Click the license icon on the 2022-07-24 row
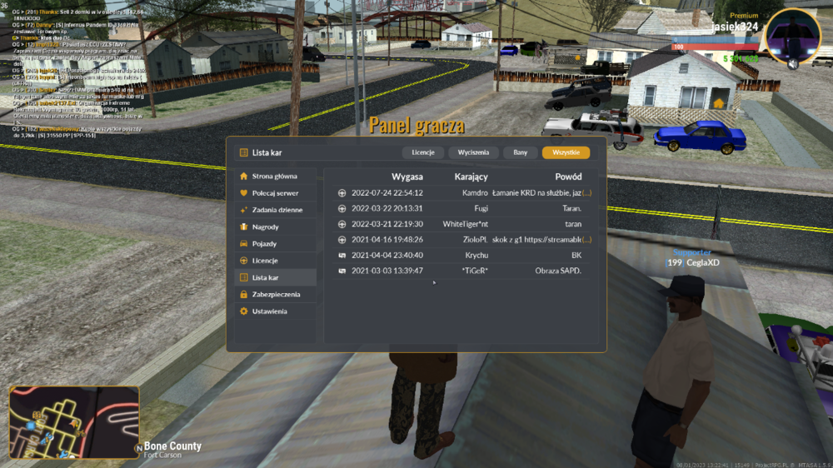Image resolution: width=833 pixels, height=468 pixels. point(342,193)
